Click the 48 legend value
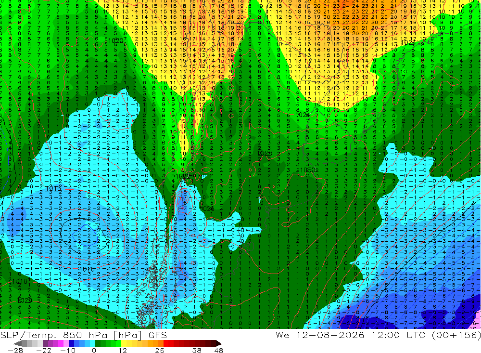This screenshot has width=481, height=353. tap(219, 350)
